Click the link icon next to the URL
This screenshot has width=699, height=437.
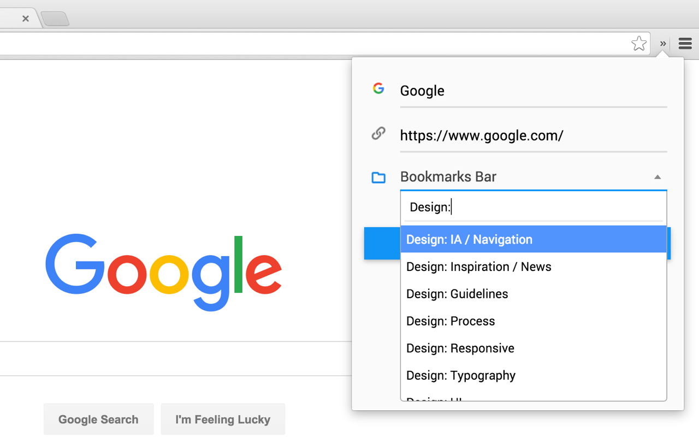coord(378,133)
